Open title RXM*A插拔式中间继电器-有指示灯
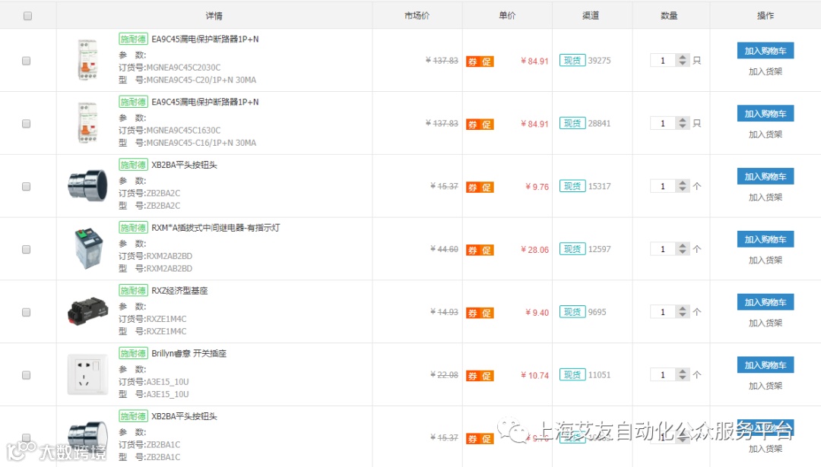The width and height of the screenshot is (821, 467). click(216, 228)
